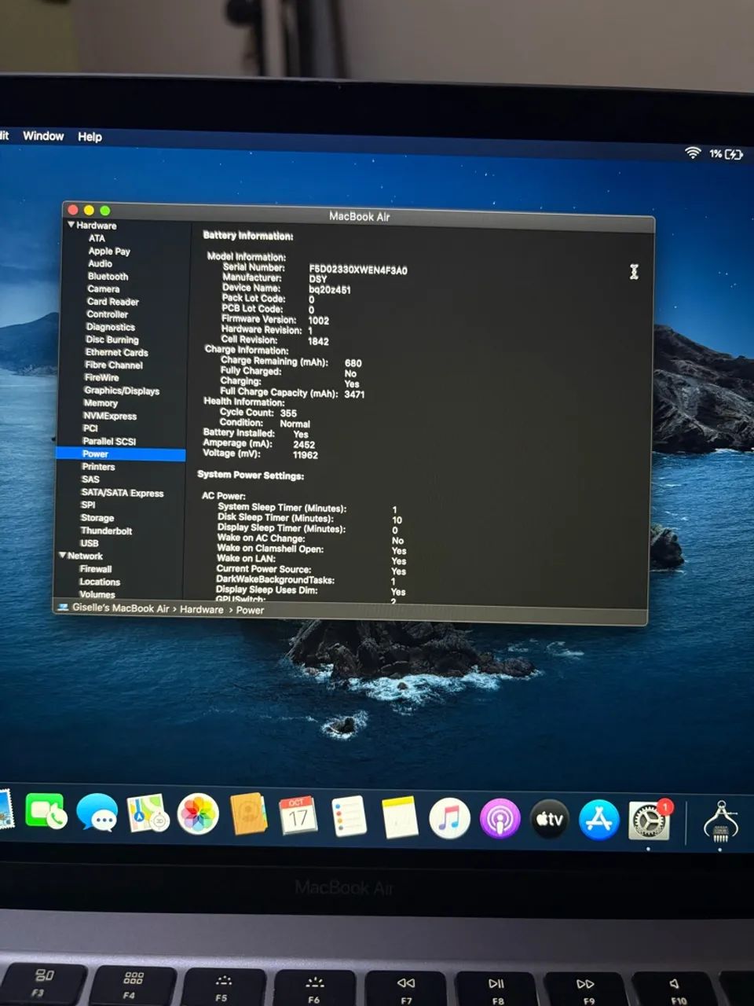Click the System Power Settings heading
The image size is (754, 1006).
pos(251,475)
